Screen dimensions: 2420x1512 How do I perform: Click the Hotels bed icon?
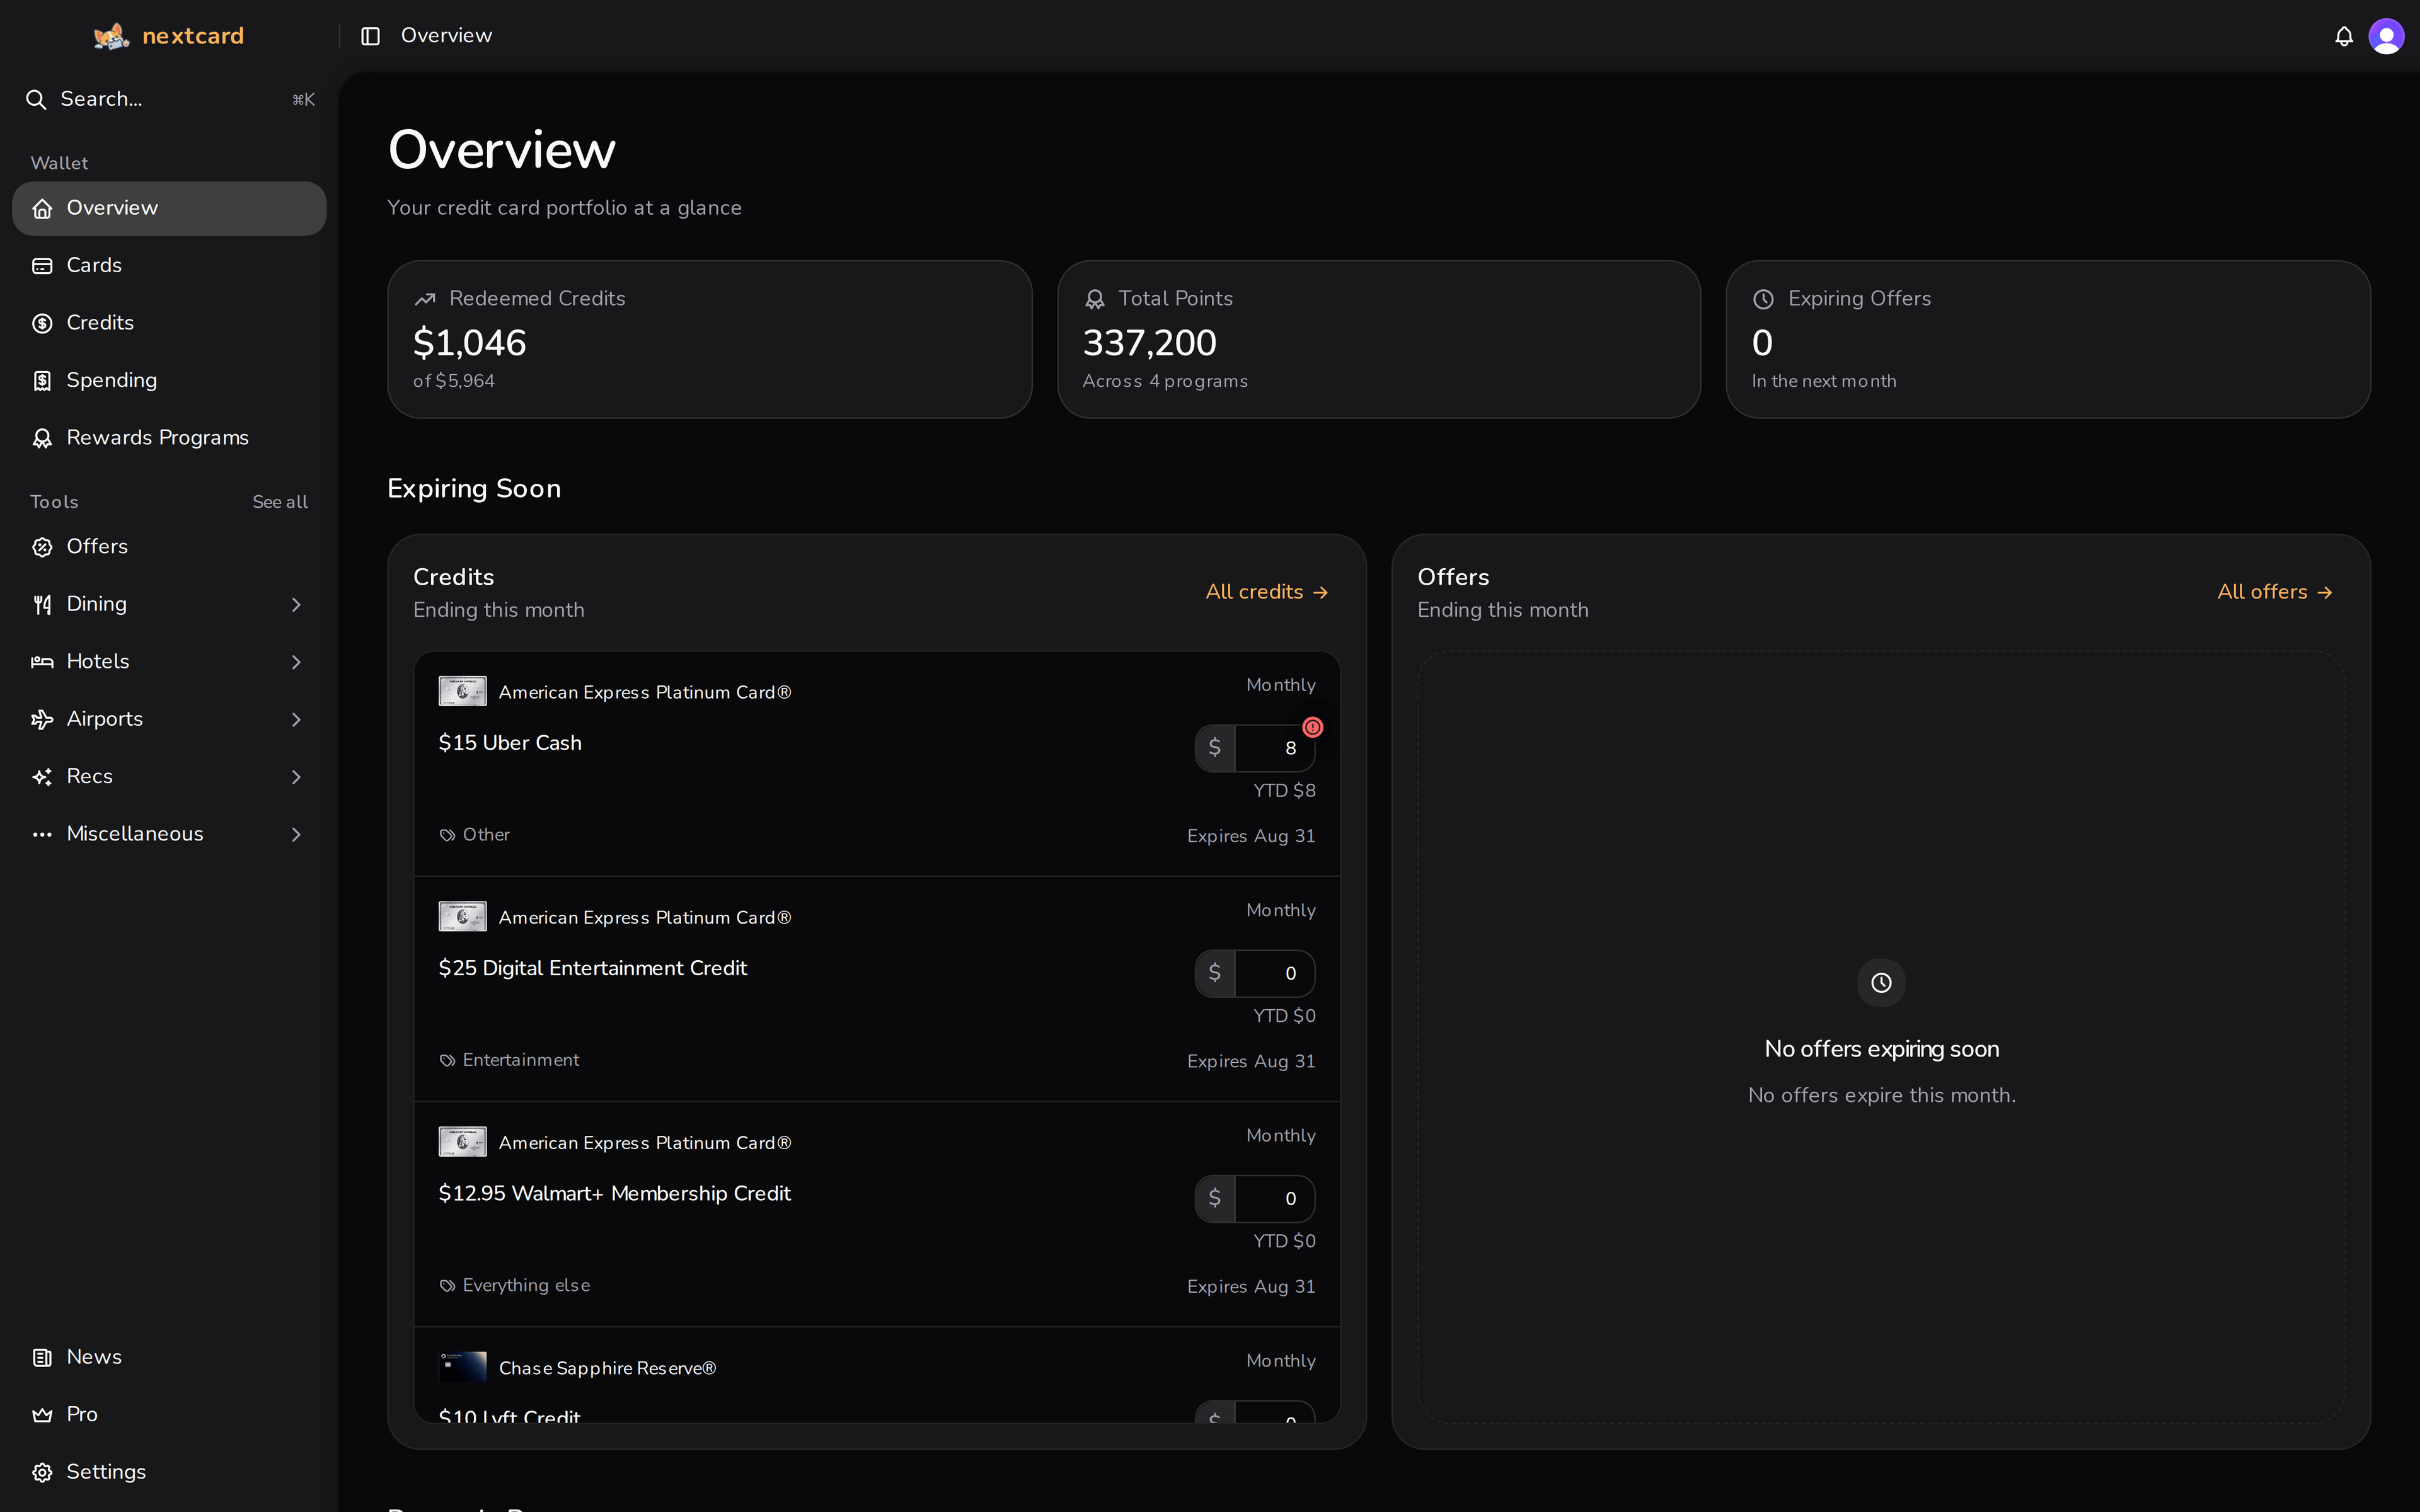(x=42, y=662)
